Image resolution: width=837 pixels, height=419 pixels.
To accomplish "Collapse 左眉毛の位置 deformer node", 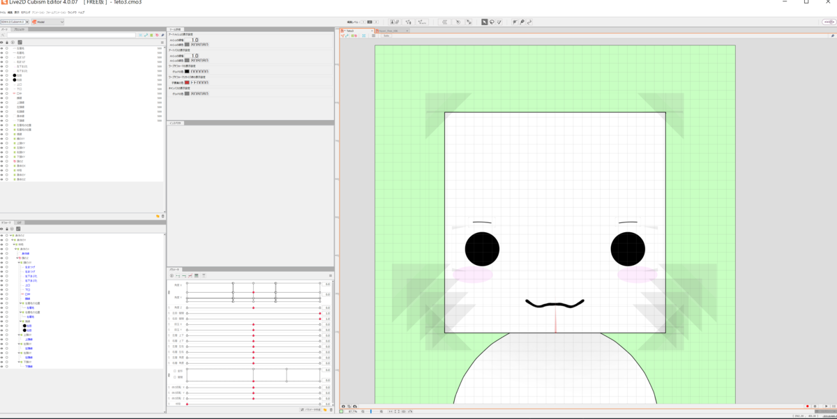I will (x=20, y=303).
